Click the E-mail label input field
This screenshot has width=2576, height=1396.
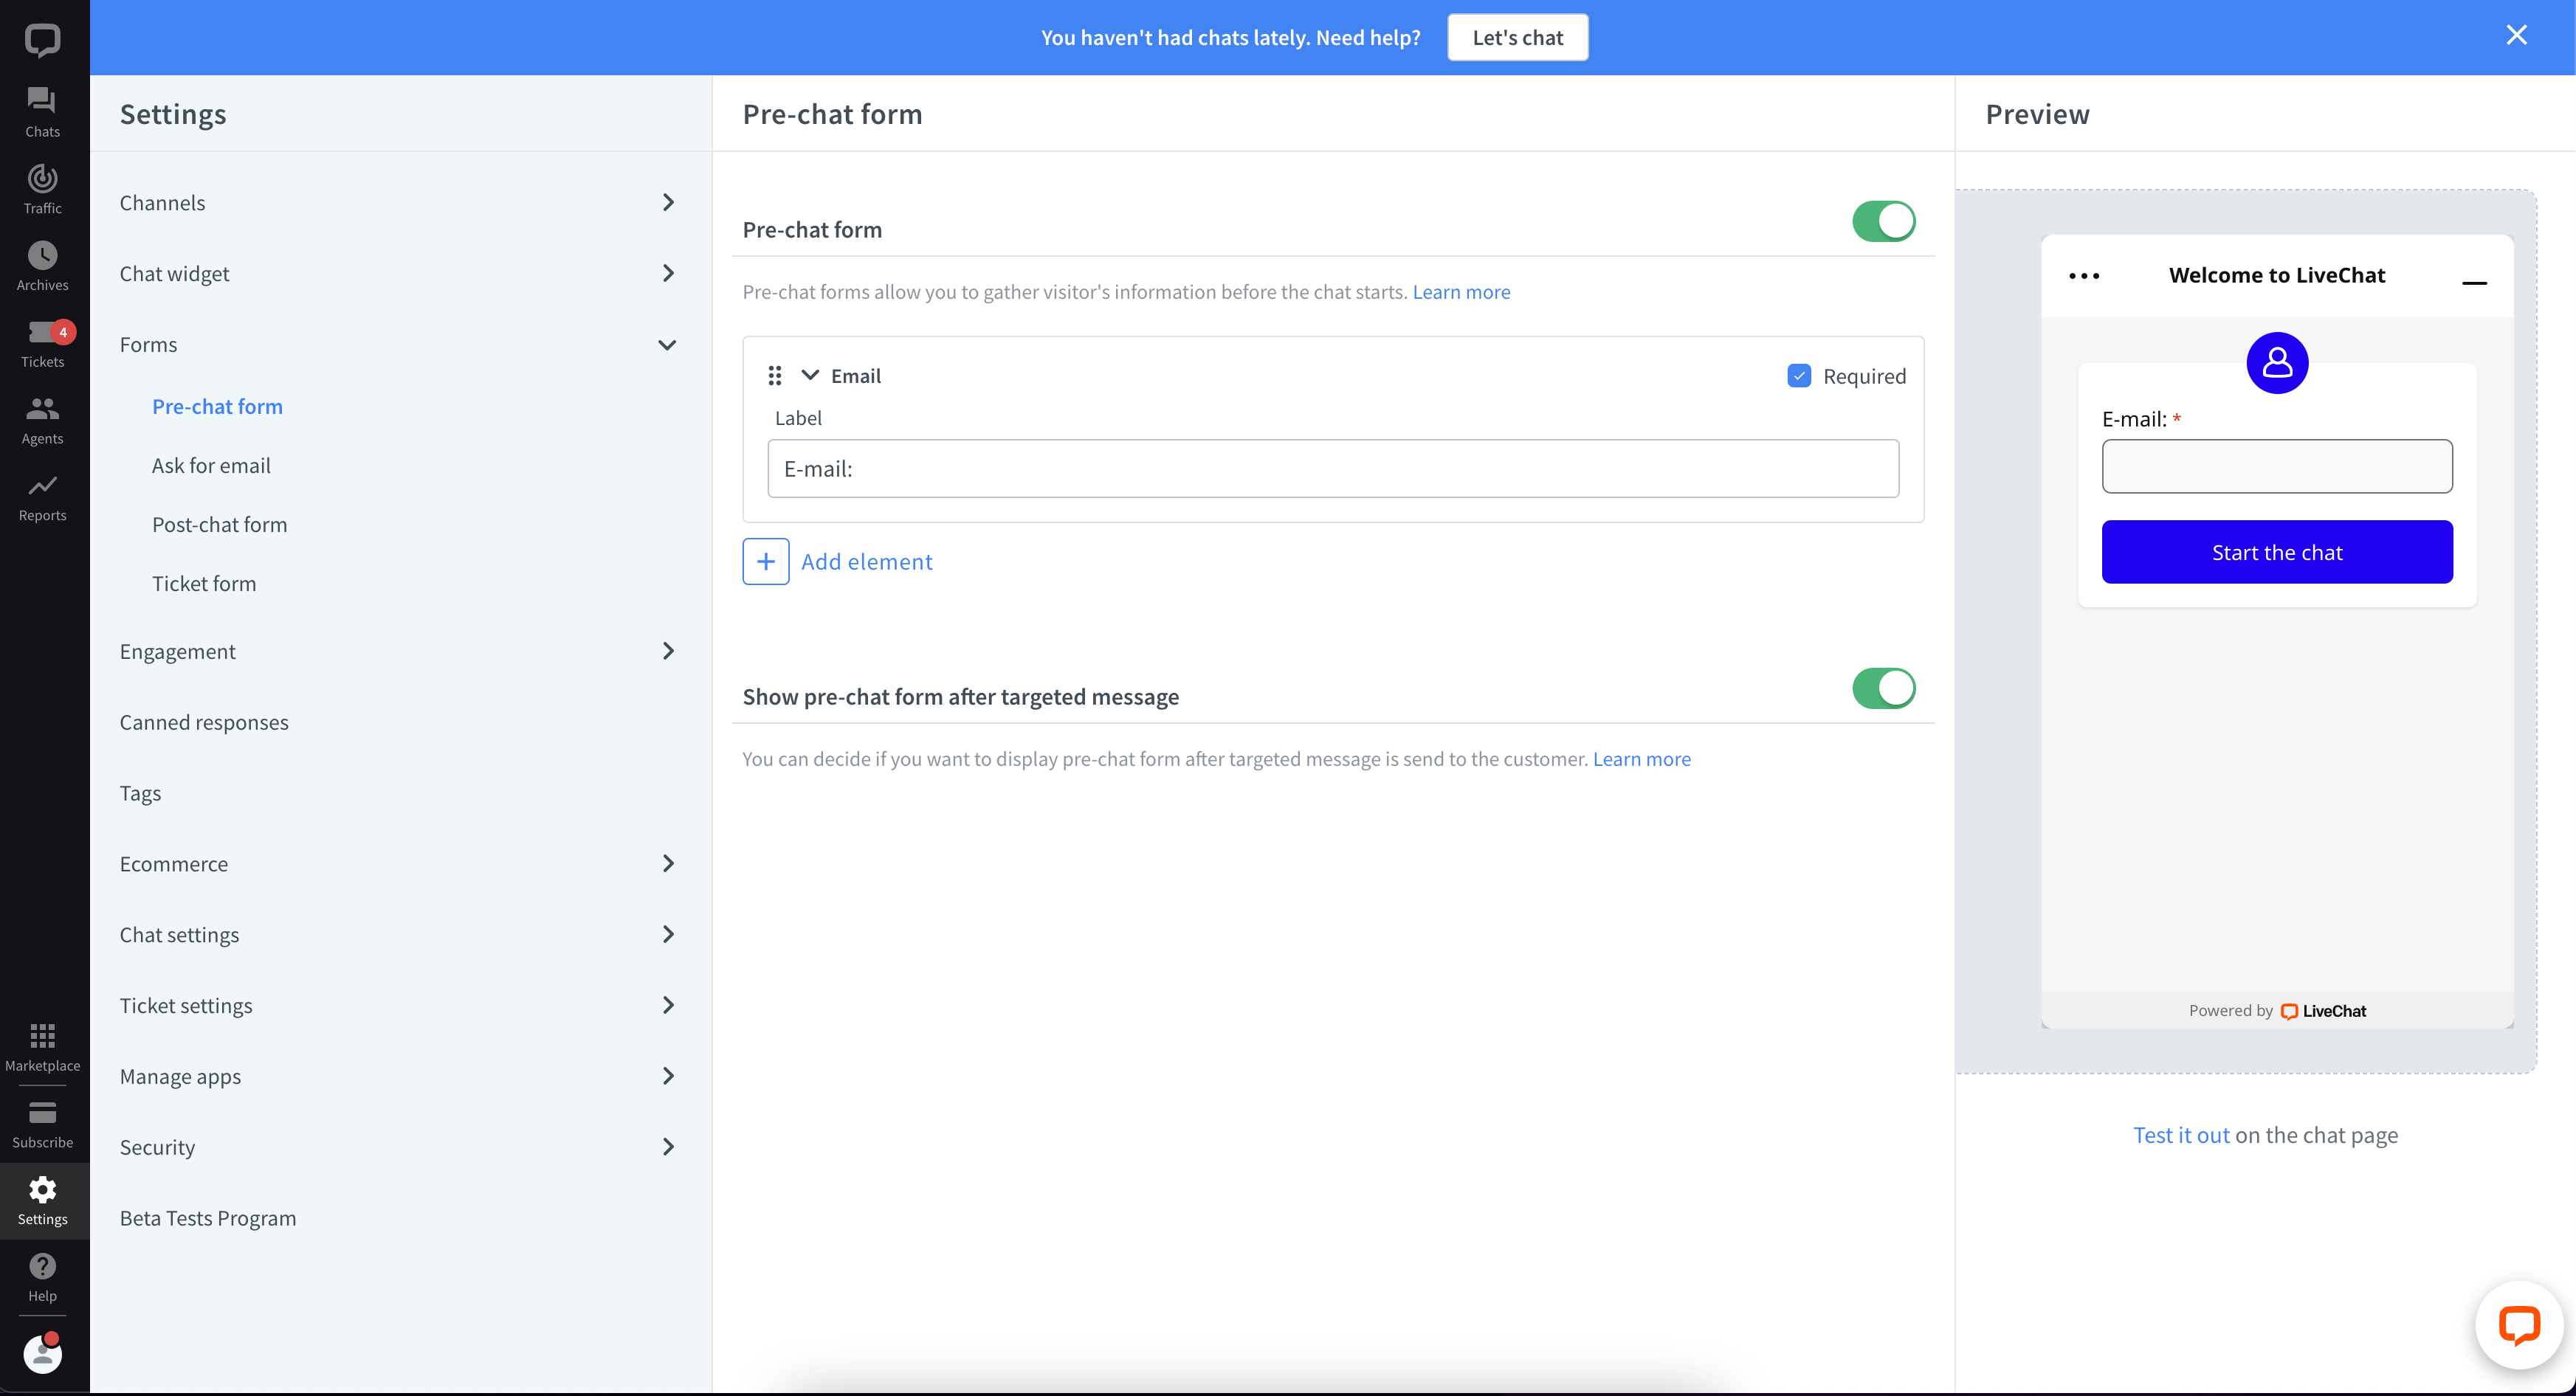pos(1333,469)
